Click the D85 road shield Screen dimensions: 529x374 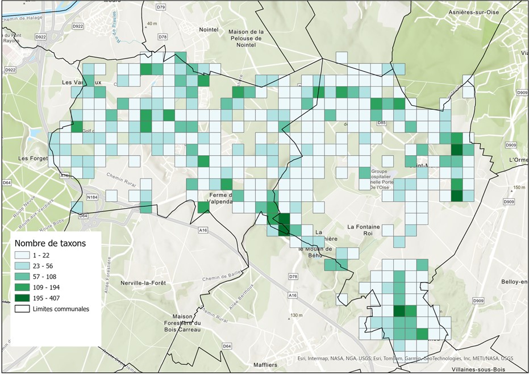pos(381,123)
